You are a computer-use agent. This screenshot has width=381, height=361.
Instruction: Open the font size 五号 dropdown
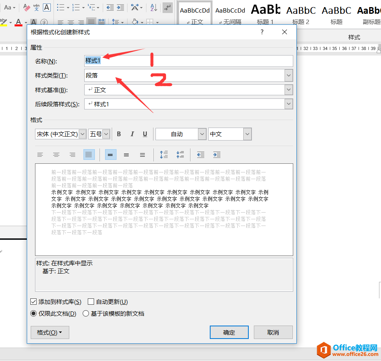point(105,134)
